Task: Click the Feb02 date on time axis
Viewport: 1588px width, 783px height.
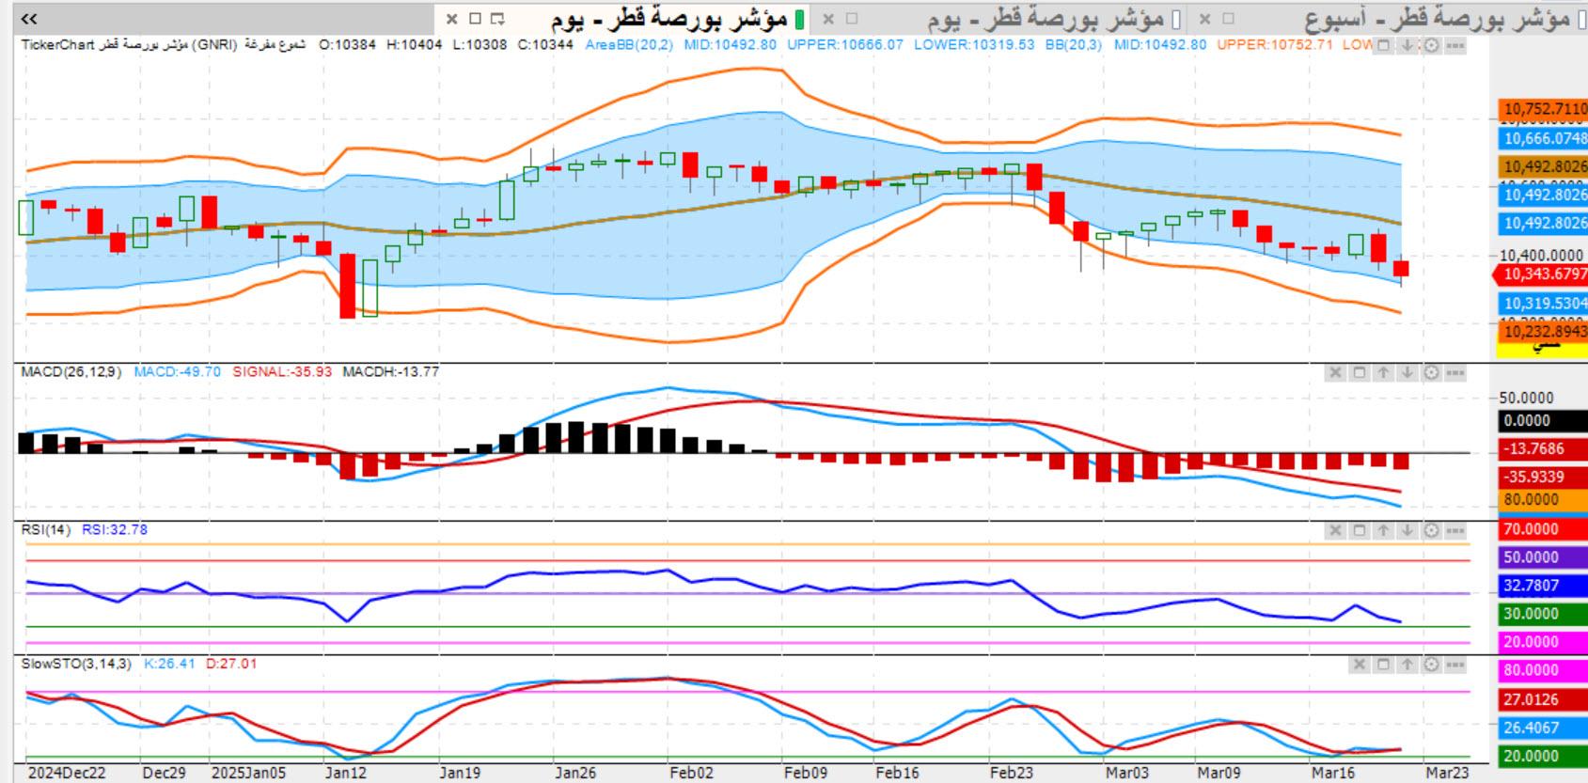Action: [x=691, y=773]
